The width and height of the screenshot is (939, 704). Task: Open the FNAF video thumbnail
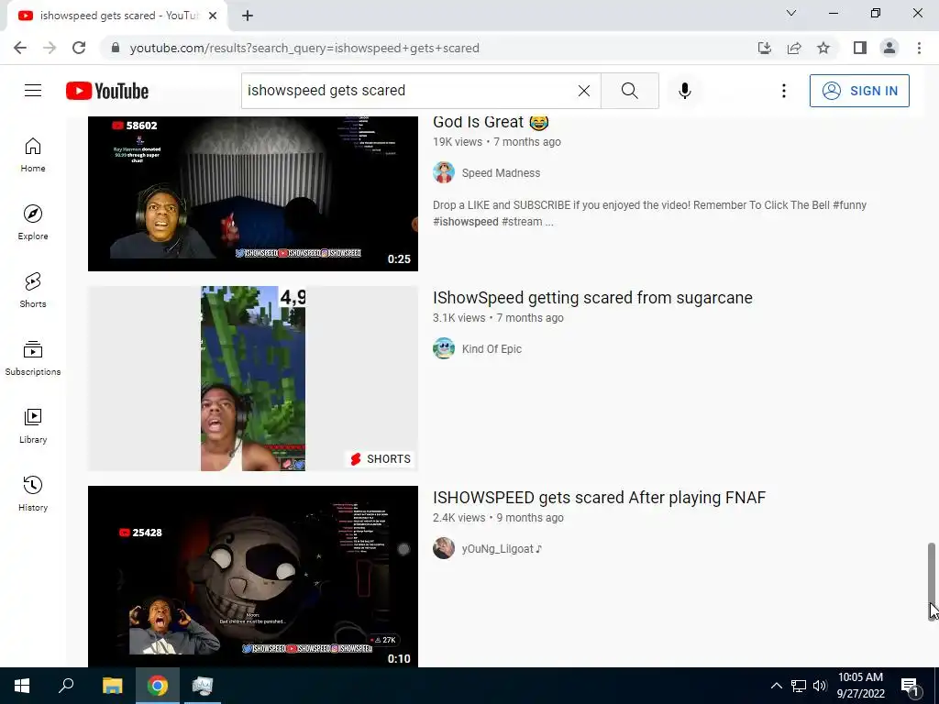point(253,577)
